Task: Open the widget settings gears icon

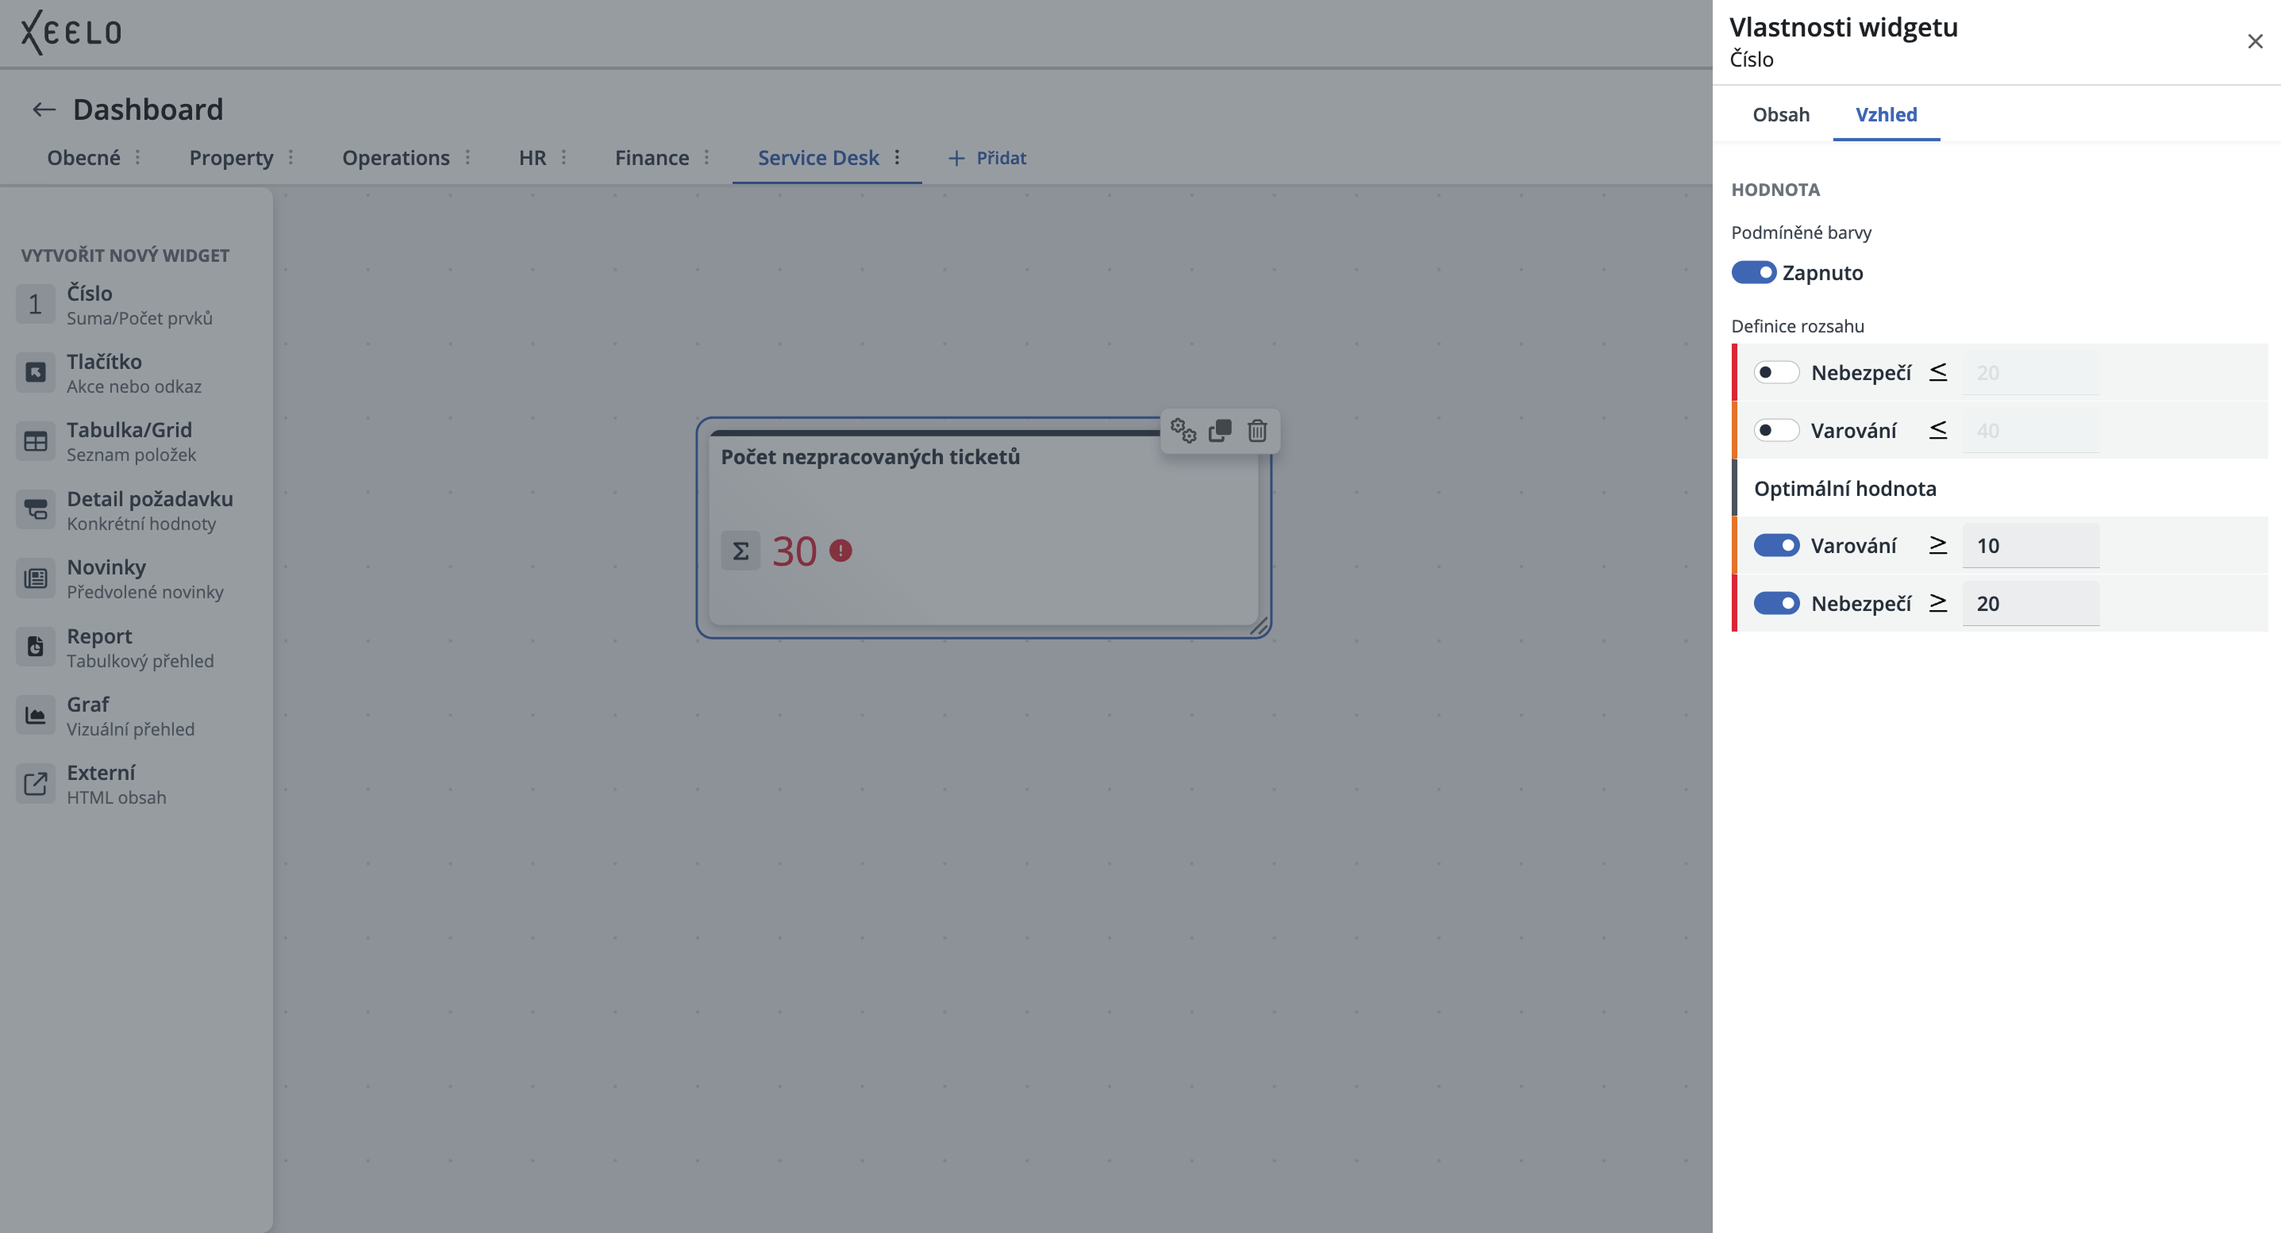Action: pyautogui.click(x=1183, y=431)
